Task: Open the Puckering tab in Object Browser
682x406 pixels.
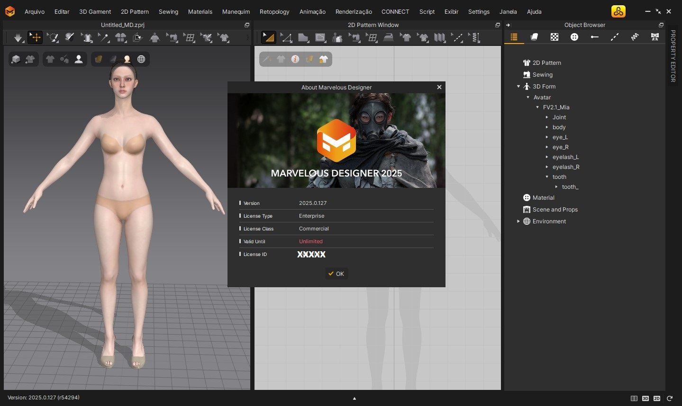Action: 635,37
